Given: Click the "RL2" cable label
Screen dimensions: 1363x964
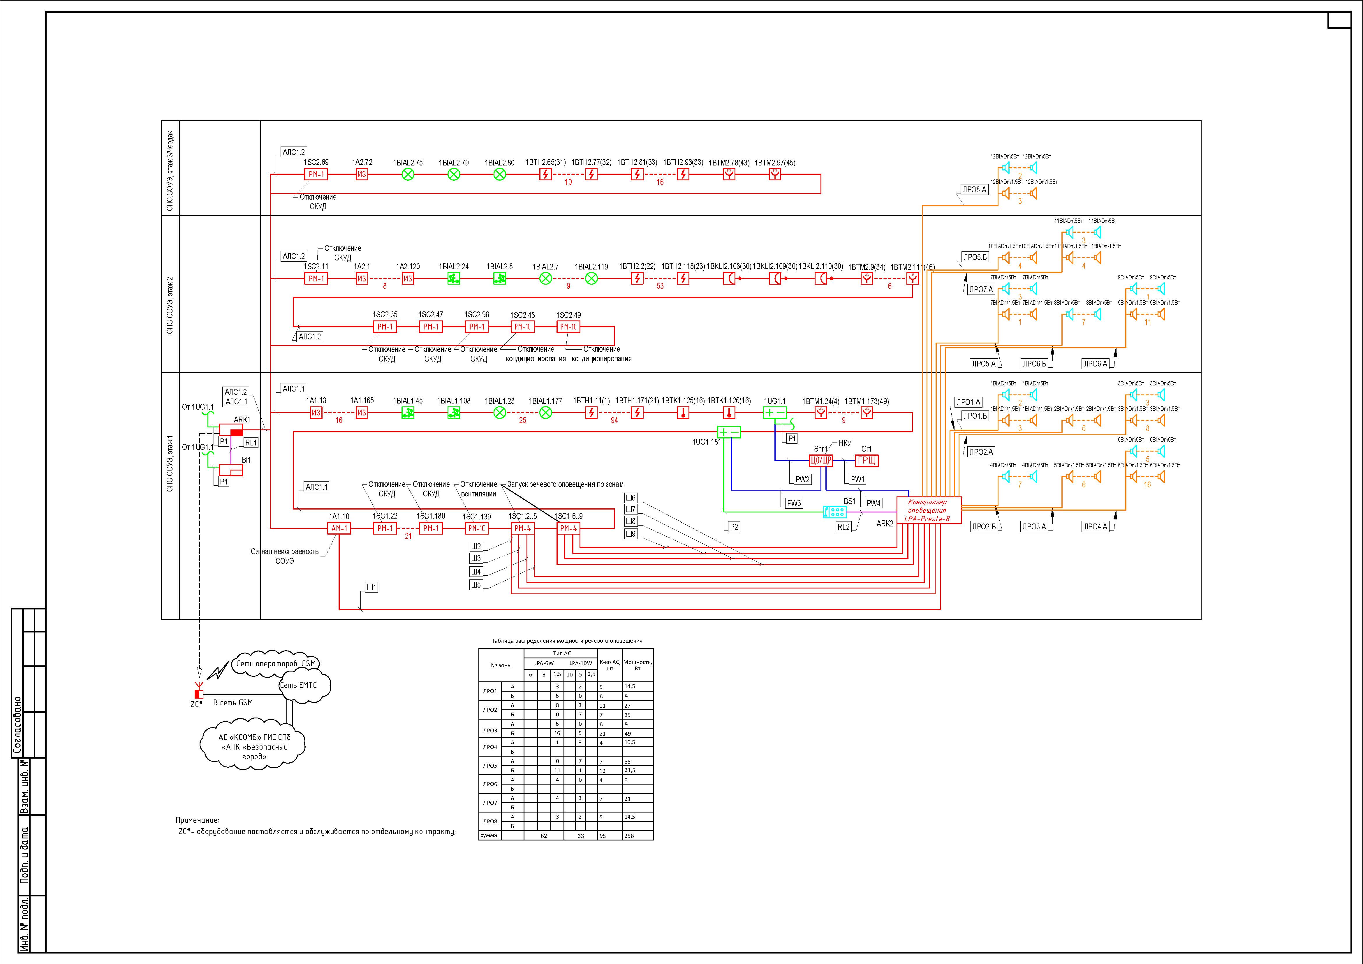Looking at the screenshot, I should point(843,527).
